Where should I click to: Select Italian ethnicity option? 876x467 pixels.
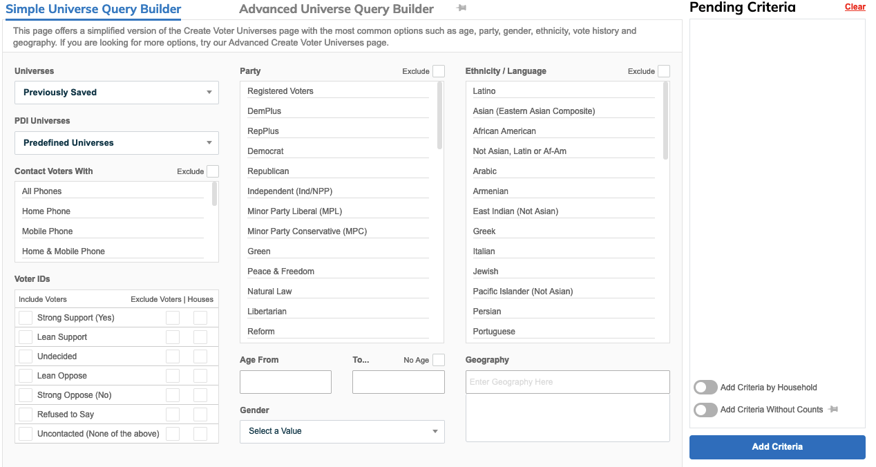[x=564, y=251]
